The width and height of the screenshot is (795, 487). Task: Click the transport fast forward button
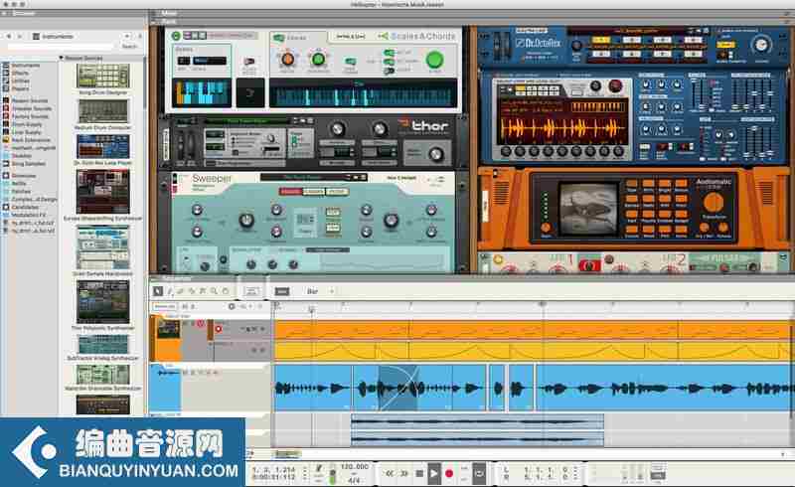point(404,473)
